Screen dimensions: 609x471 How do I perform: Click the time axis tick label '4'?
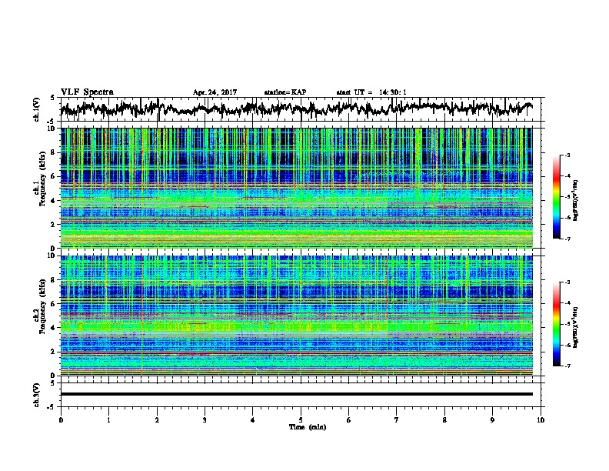[x=253, y=420]
